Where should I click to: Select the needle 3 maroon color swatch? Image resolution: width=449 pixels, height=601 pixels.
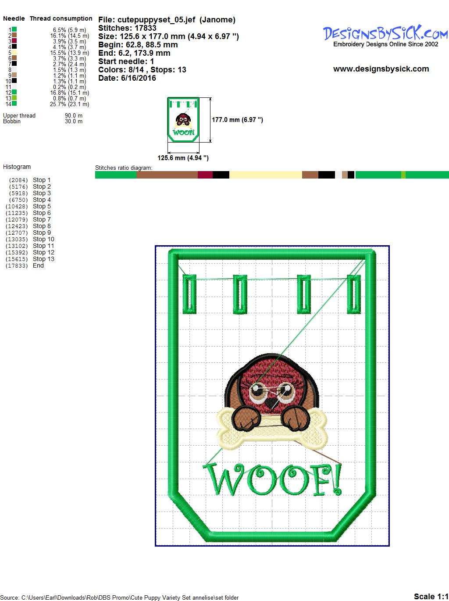point(14,41)
